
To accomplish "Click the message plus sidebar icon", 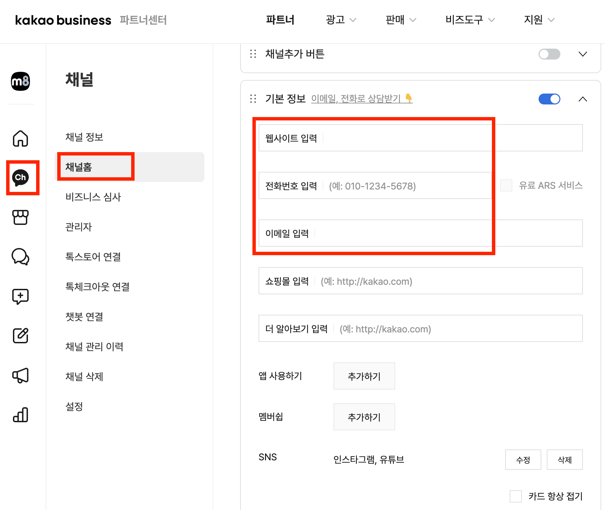I will [20, 296].
